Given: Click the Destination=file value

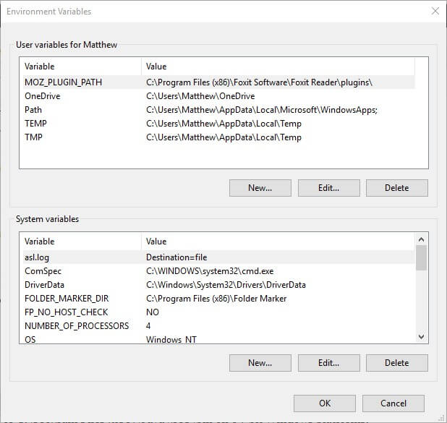Looking at the screenshot, I should (176, 257).
